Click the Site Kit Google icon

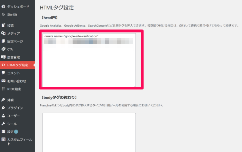(3, 15)
